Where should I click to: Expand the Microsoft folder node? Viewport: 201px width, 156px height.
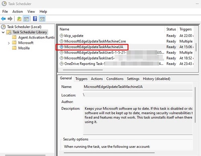9,43
